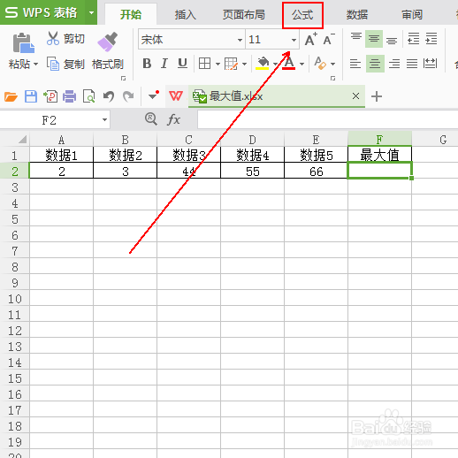Open the 审阅 tab
458x458 pixels.
tap(412, 14)
